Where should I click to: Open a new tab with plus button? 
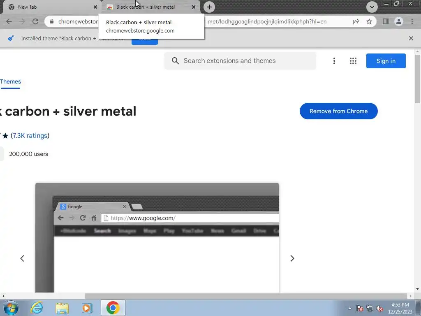(209, 7)
